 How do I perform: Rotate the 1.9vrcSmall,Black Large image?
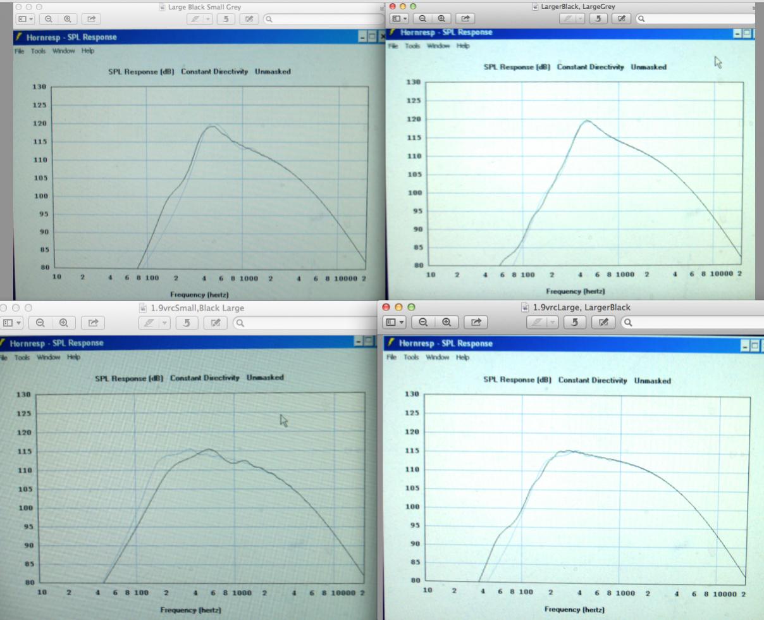[x=187, y=323]
